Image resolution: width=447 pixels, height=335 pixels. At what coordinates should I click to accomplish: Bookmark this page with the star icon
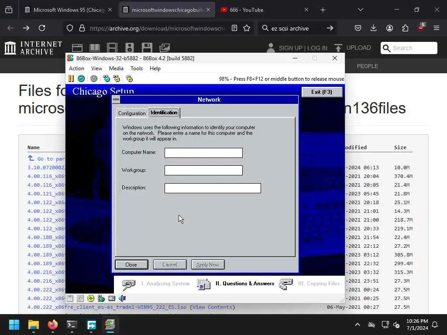pyautogui.click(x=247, y=28)
